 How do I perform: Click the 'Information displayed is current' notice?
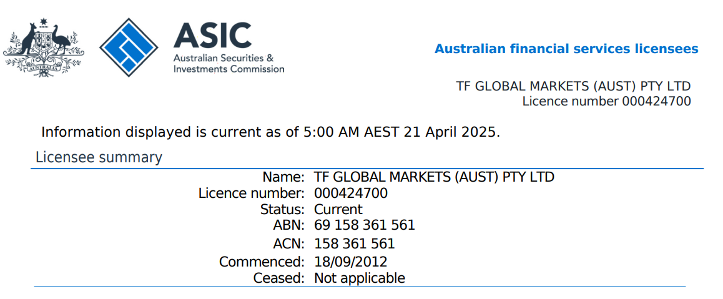pyautogui.click(x=270, y=132)
